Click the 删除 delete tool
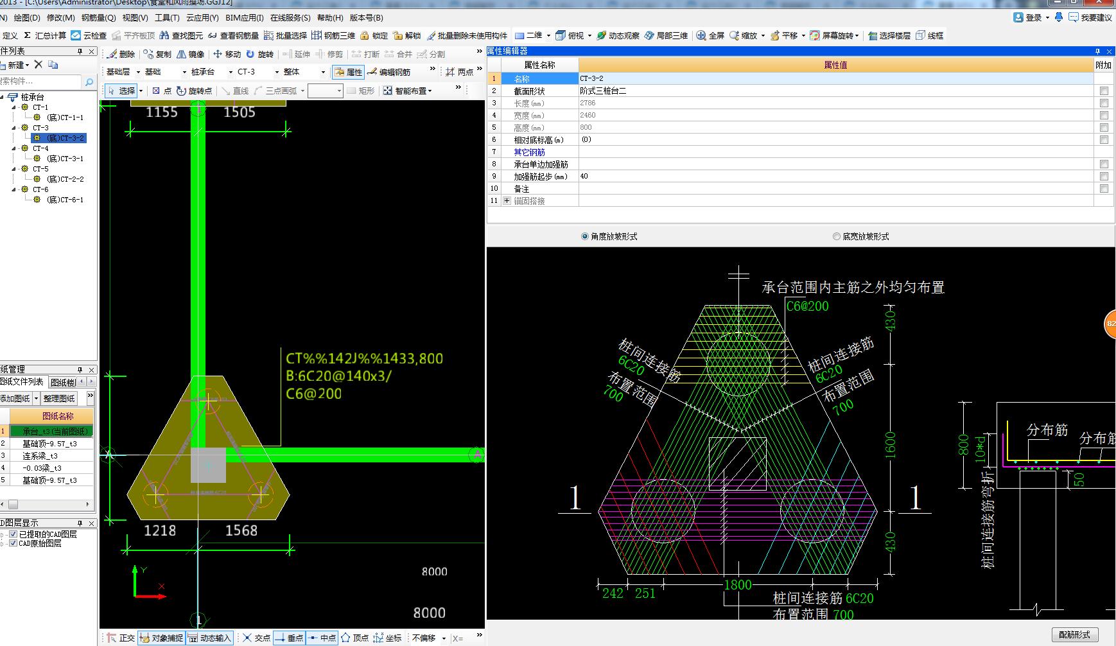Image resolution: width=1116 pixels, height=646 pixels. click(x=121, y=54)
